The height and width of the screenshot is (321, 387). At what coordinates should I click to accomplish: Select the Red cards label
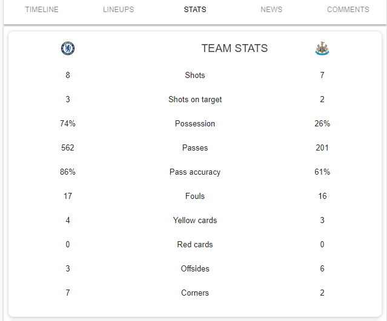(x=195, y=245)
